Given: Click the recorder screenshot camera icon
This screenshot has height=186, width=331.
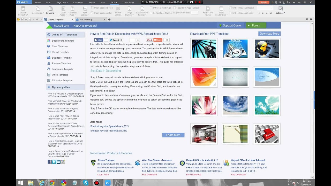Looking at the screenshot, I should pos(191,2).
